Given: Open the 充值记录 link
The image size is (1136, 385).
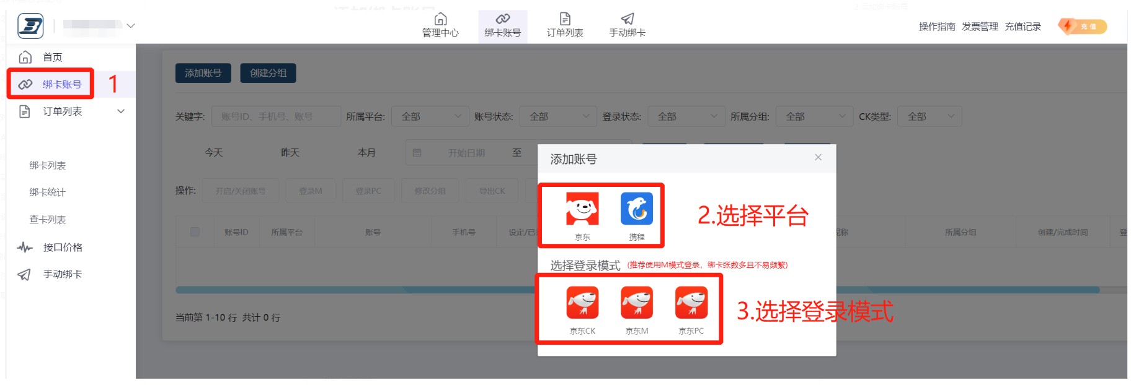Looking at the screenshot, I should 1023,27.
